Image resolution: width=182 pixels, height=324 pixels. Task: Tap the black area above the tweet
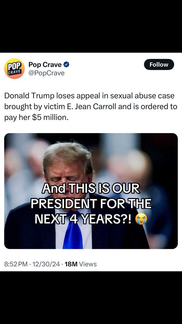(91, 26)
